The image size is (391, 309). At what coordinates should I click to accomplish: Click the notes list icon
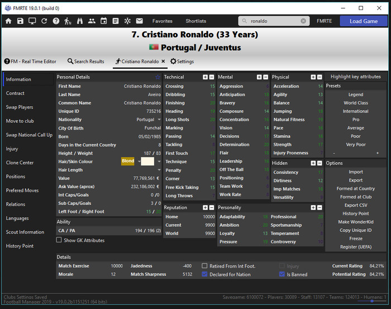pos(116,21)
